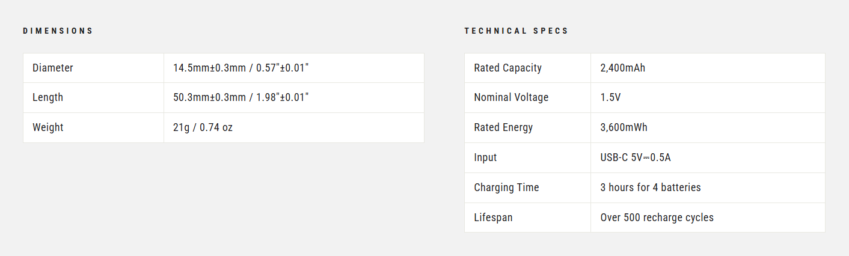Click the weight value 21g / 0.74 oz
849x256 pixels.
click(203, 127)
